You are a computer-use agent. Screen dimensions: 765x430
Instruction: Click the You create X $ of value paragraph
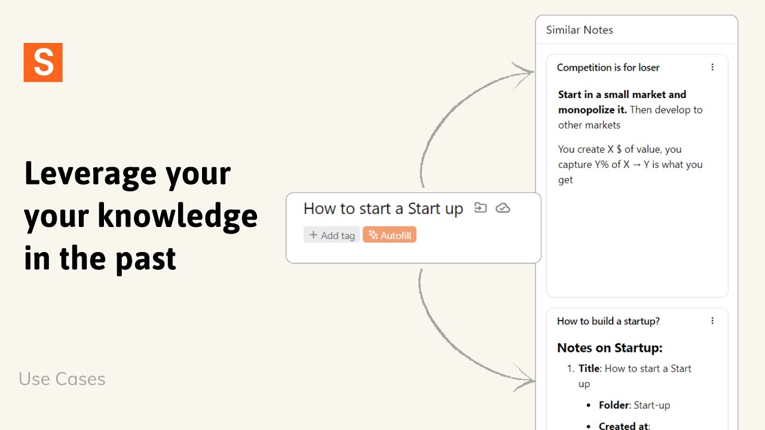pos(630,164)
